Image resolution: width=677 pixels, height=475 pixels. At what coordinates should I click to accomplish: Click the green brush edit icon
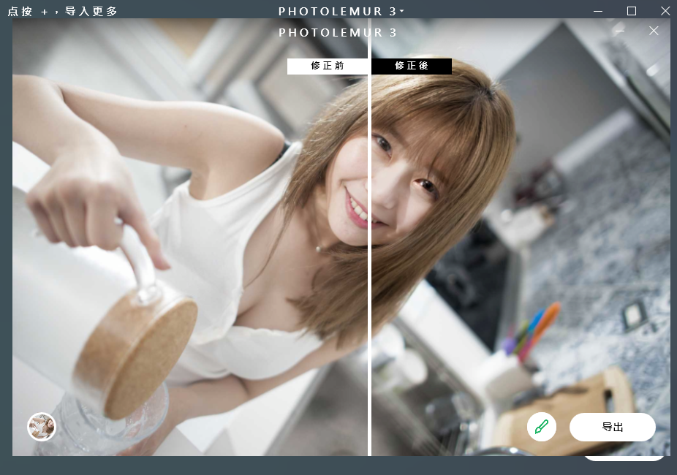pyautogui.click(x=542, y=427)
